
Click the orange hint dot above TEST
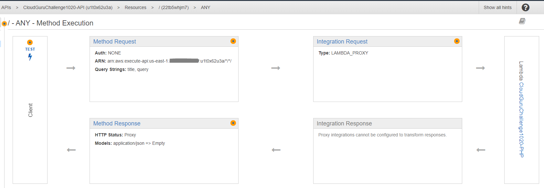tap(30, 42)
